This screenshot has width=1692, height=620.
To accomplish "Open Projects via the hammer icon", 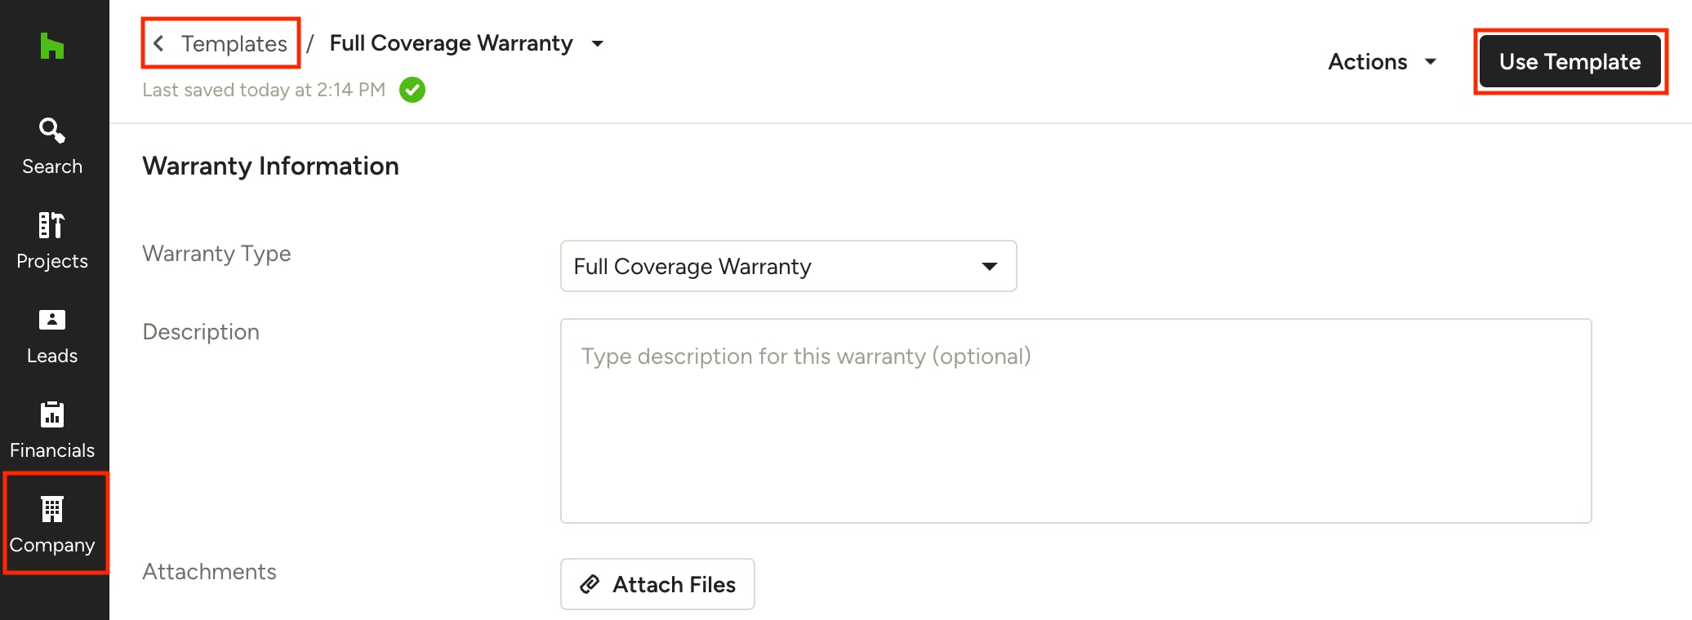I will point(52,225).
